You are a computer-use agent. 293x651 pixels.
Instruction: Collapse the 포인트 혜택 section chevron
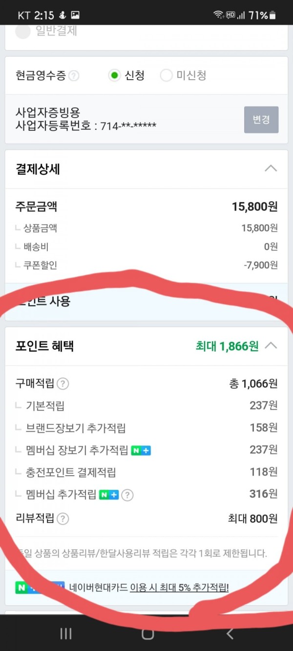click(x=271, y=346)
